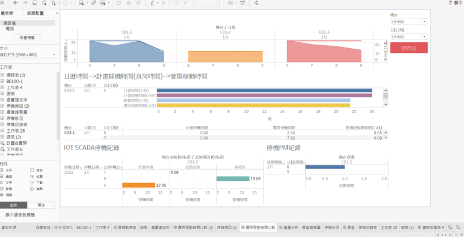Click the Tableau logo start icon

(x=2, y=3)
